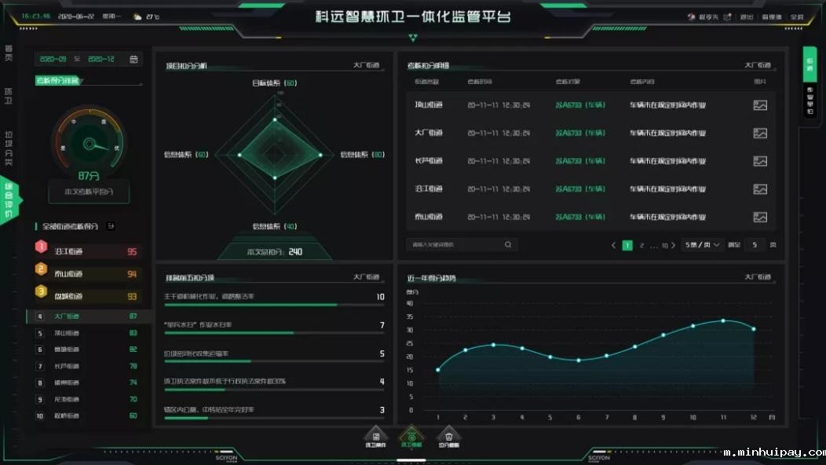Click the message icon next to username
The image size is (826, 465).
coord(727,16)
